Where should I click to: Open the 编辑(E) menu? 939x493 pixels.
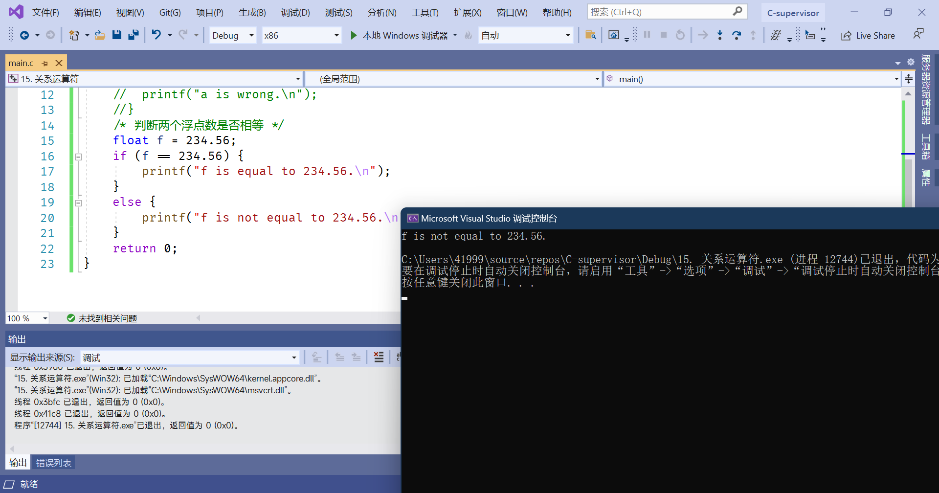point(88,12)
